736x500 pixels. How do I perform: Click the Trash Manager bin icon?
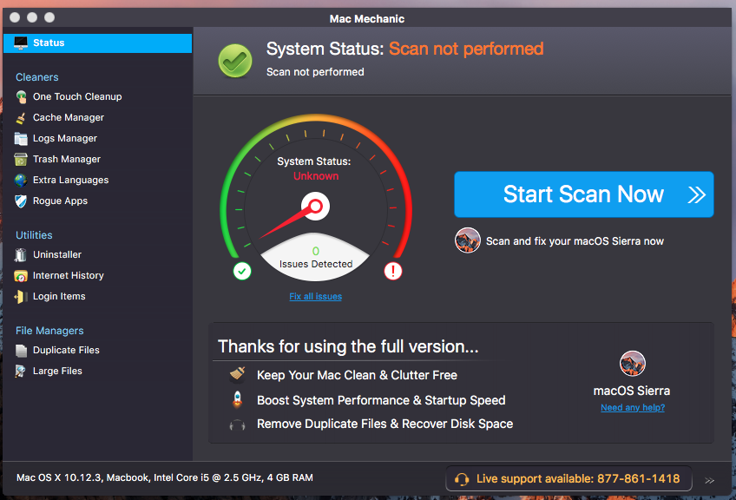21,159
